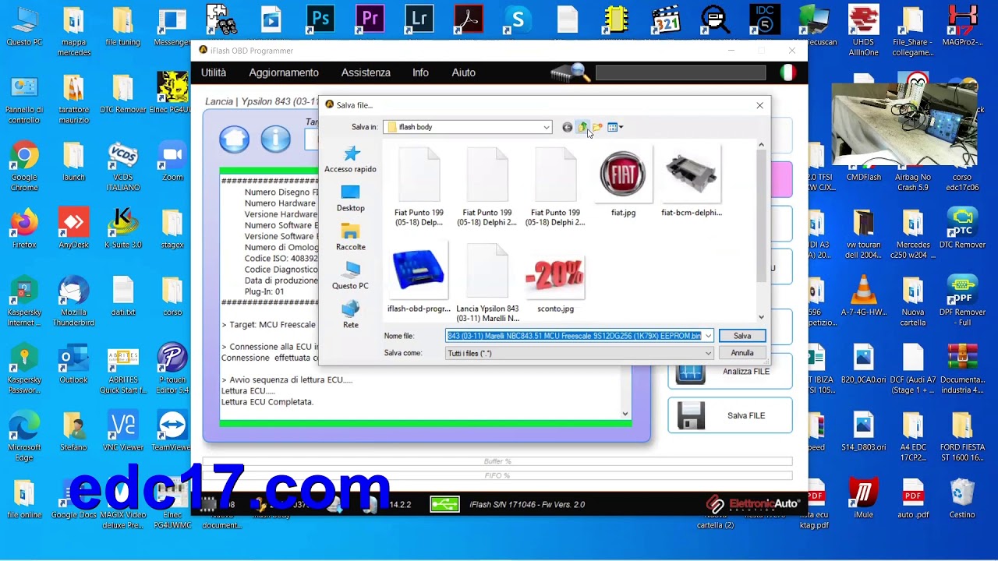Open VCDS ITALIANO desktop icon
Image resolution: width=998 pixels, height=561 pixels.
[x=123, y=167]
